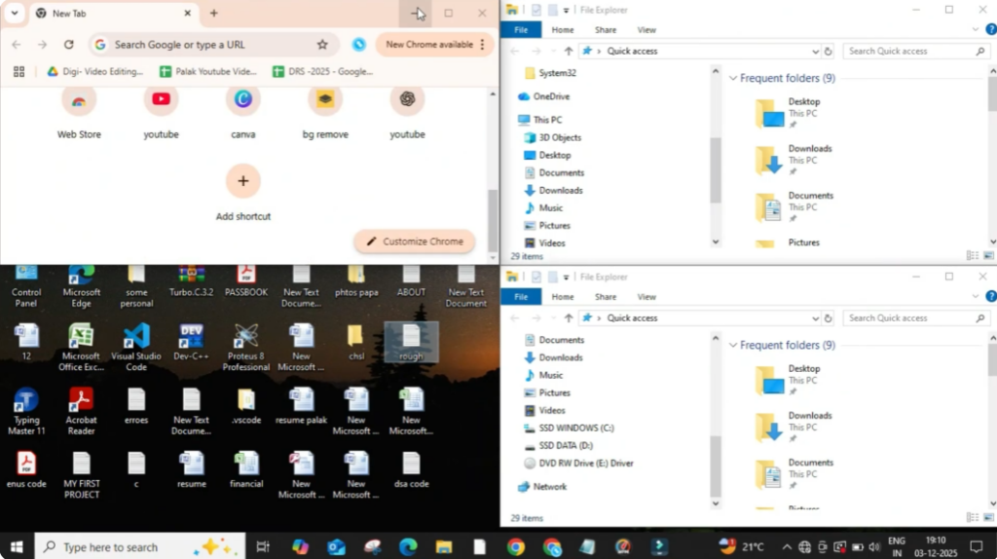Open the Web Store shortcut
This screenshot has width=997, height=559.
pos(79,99)
